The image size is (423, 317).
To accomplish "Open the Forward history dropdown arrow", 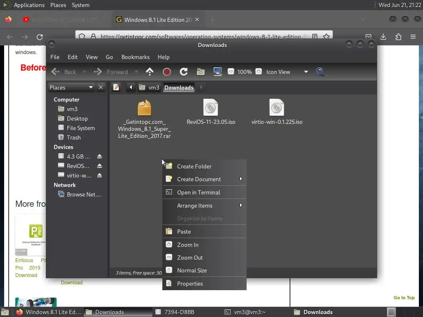I will pos(136,72).
